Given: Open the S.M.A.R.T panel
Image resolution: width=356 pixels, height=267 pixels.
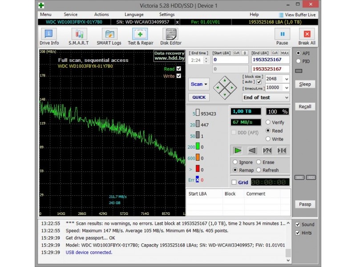Looking at the screenshot, I should pos(79,36).
